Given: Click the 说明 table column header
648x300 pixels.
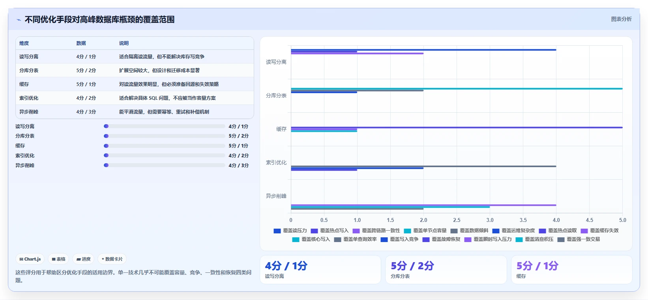Looking at the screenshot, I should (124, 43).
